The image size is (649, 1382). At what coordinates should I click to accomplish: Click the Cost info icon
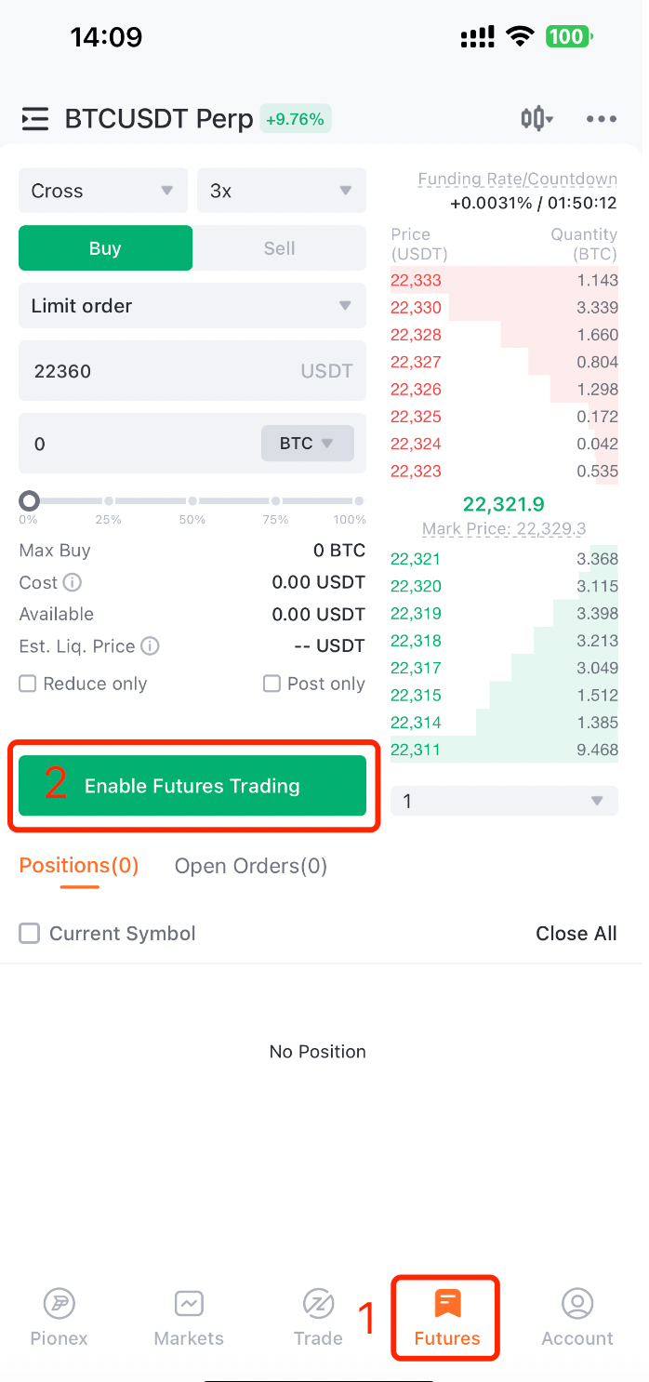(74, 582)
